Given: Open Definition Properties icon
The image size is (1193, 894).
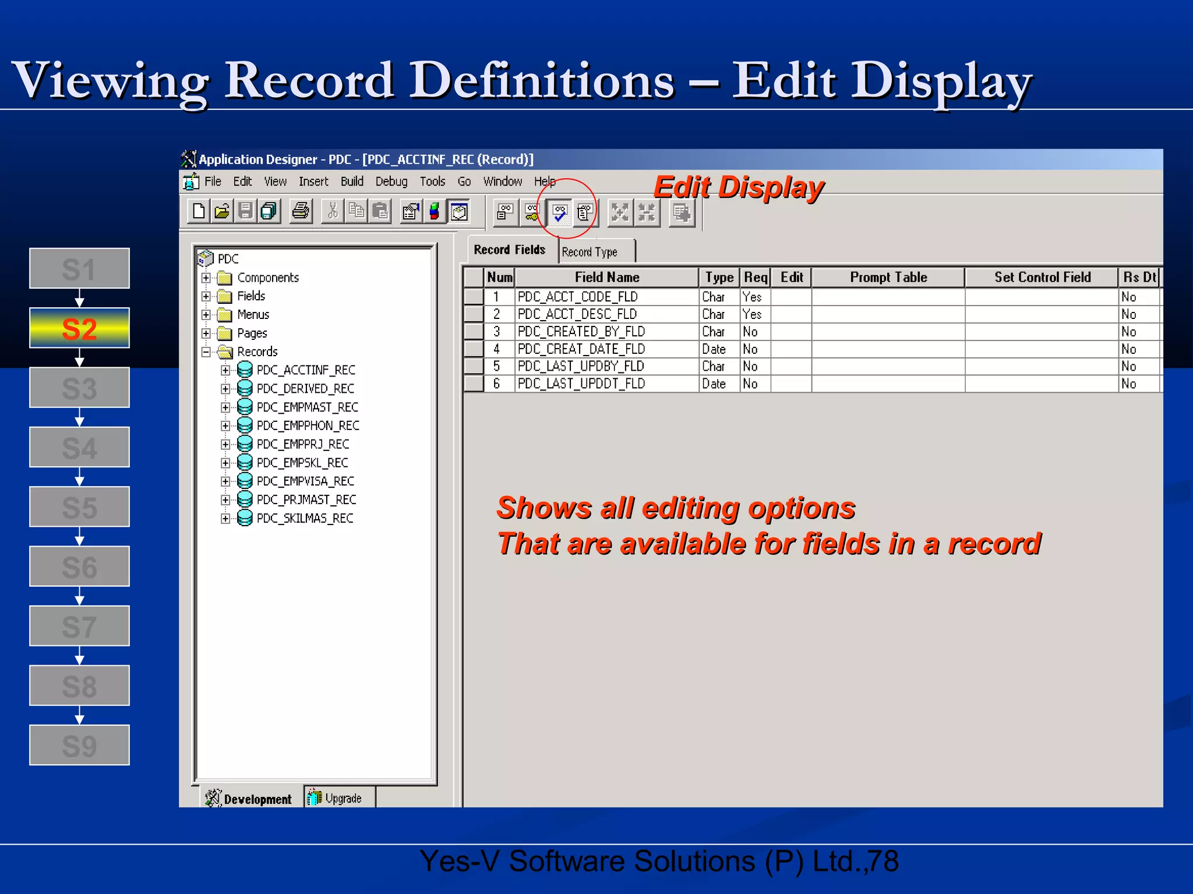Looking at the screenshot, I should (411, 211).
